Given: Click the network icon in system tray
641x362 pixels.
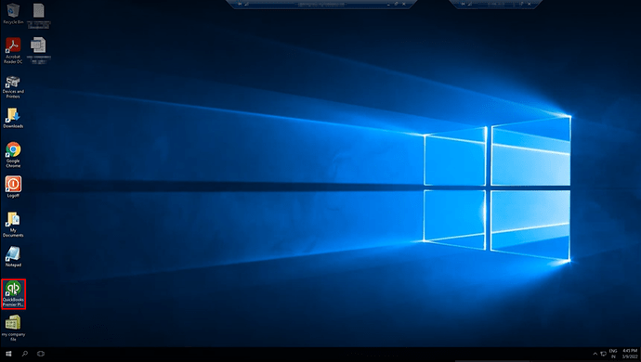Looking at the screenshot, I should [604, 354].
